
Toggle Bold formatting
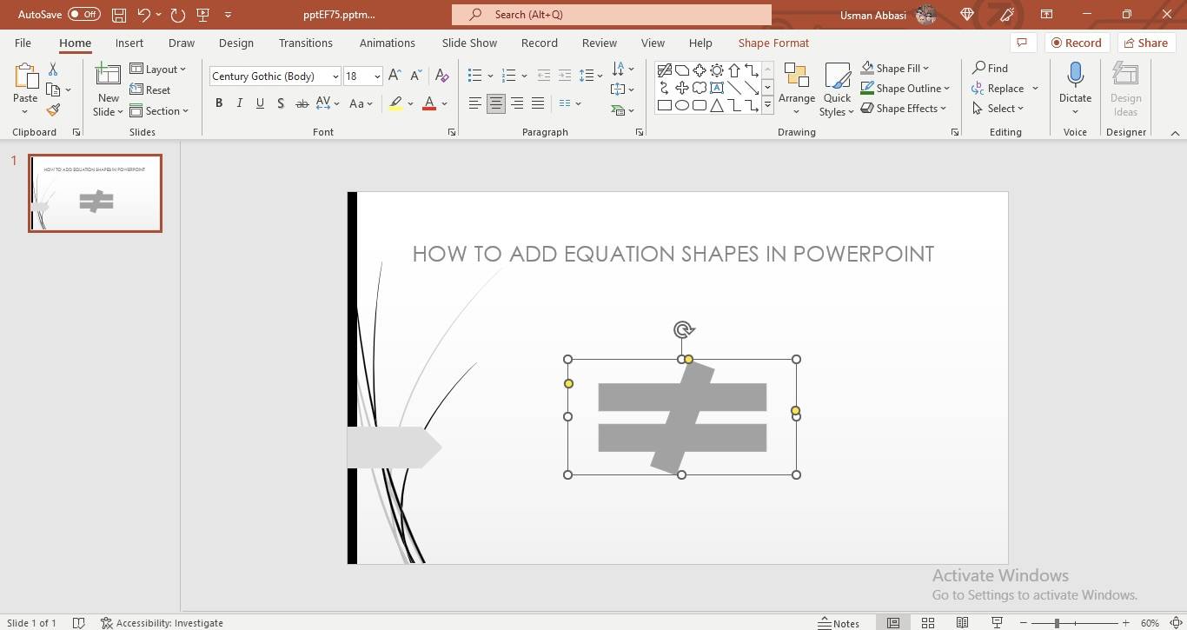(219, 103)
